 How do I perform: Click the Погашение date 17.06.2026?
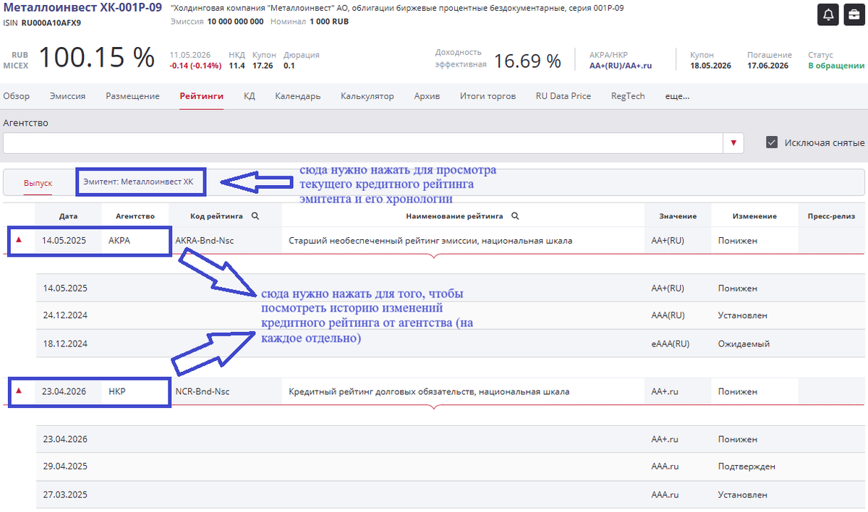(x=768, y=65)
